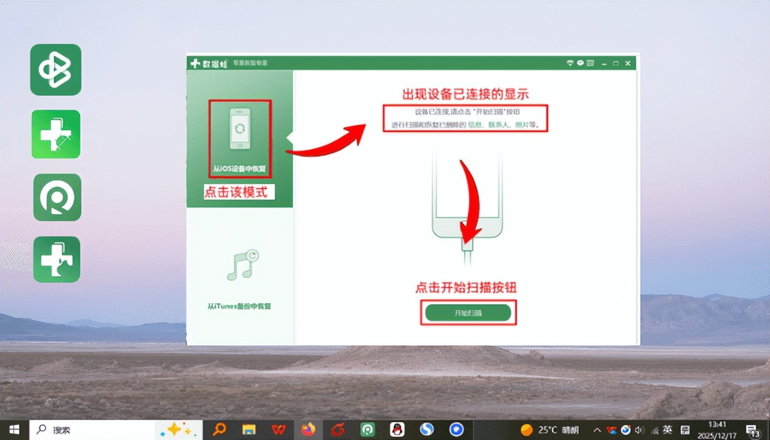Open the orange magnifier app on taskbar
This screenshot has height=440, width=770.
click(220, 430)
